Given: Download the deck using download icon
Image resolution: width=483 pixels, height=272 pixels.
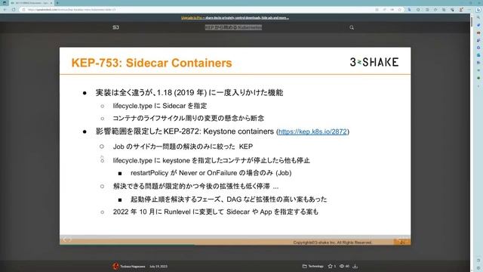Looking at the screenshot, I should (355, 266).
